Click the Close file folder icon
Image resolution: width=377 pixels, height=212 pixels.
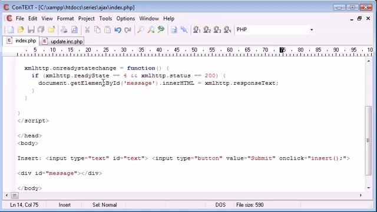point(51,29)
